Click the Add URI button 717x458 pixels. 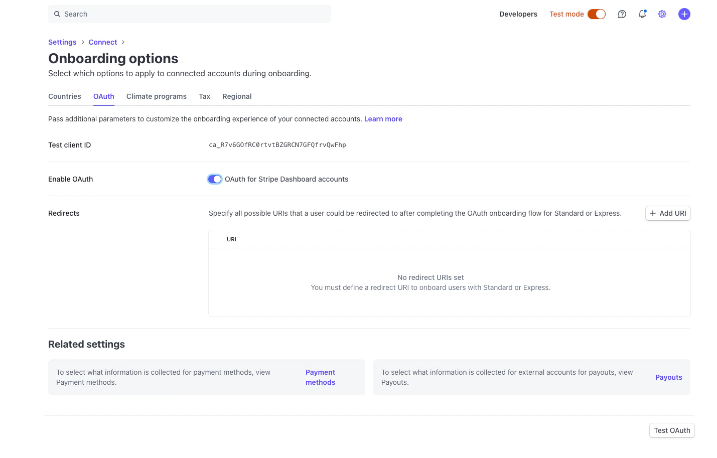click(668, 213)
